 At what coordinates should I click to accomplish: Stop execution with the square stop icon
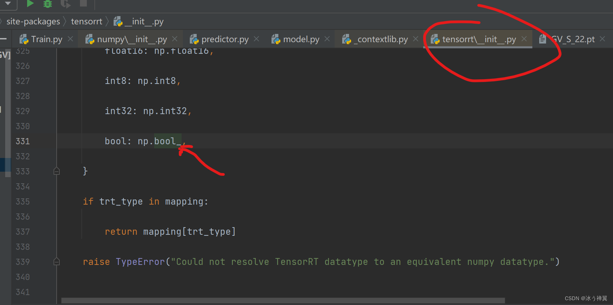[83, 3]
